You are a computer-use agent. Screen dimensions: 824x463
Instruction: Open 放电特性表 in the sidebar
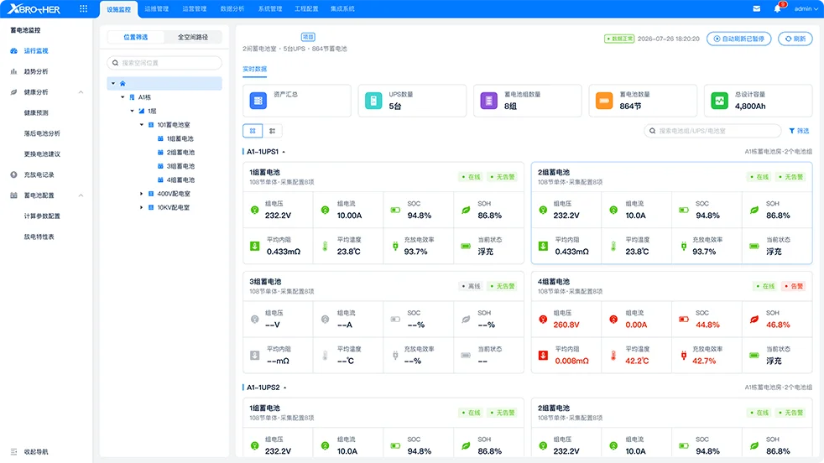39,237
